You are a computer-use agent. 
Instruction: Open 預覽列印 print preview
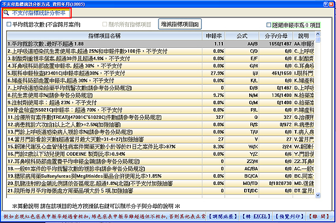click(x=290, y=216)
